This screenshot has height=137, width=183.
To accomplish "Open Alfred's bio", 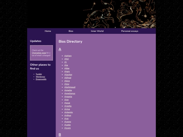I will (x=68, y=78).
